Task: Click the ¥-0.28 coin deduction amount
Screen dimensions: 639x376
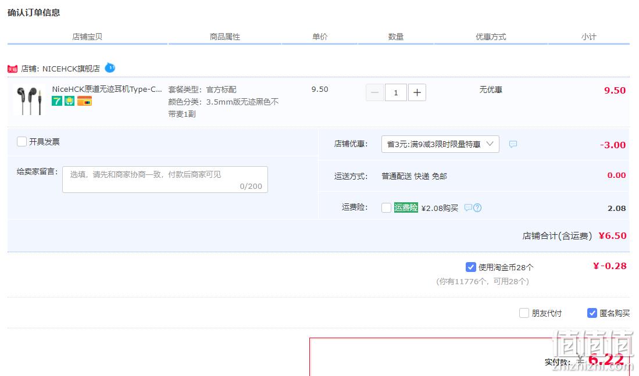Action: [610, 266]
